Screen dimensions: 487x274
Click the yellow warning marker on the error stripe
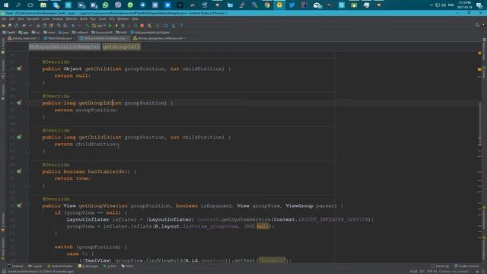click(x=479, y=69)
